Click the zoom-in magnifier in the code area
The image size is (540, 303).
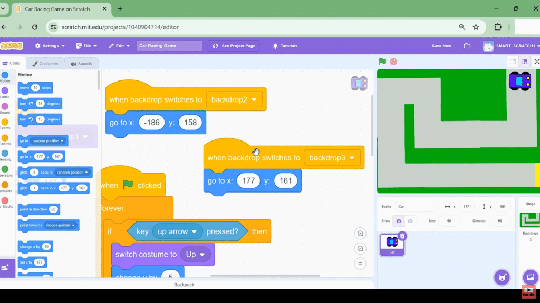coord(360,233)
